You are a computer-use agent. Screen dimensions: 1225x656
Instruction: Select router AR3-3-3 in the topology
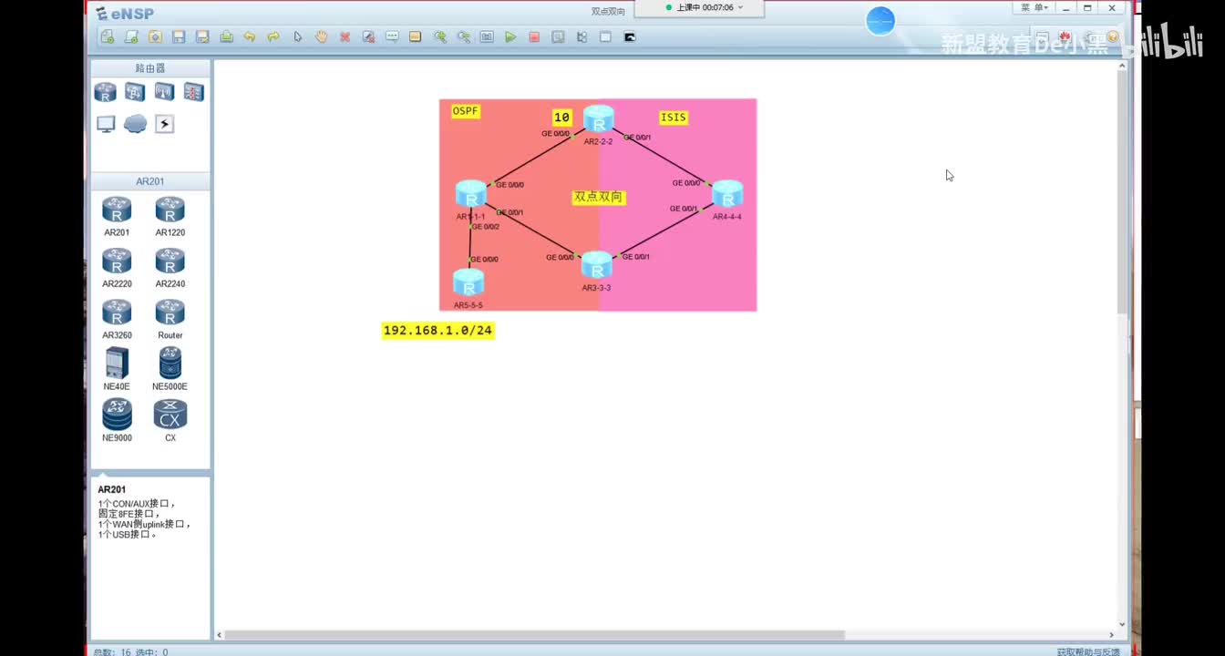click(596, 266)
